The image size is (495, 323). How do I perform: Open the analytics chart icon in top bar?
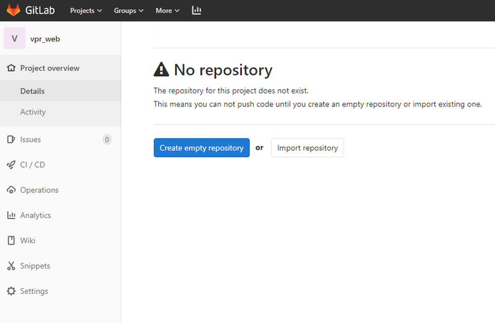[196, 11]
